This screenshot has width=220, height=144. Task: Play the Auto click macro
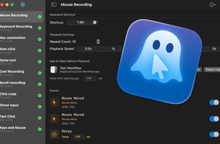click(40, 50)
